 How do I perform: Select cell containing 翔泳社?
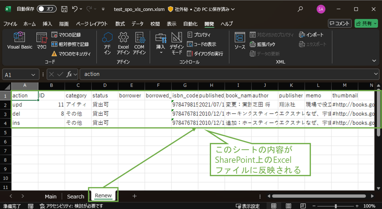[291, 104]
